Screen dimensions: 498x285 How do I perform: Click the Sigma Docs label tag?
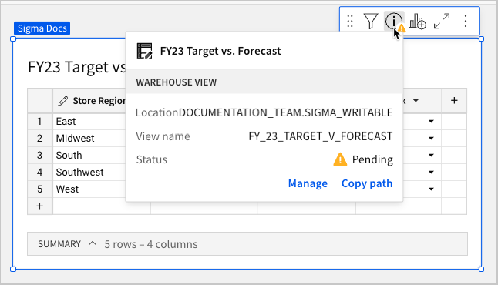pyautogui.click(x=42, y=28)
